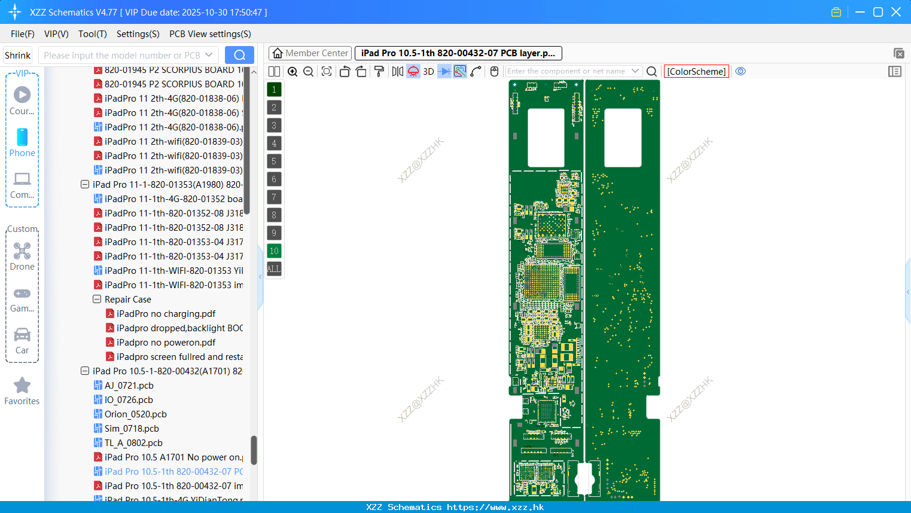
Task: Select the Car category
Action: (x=22, y=341)
